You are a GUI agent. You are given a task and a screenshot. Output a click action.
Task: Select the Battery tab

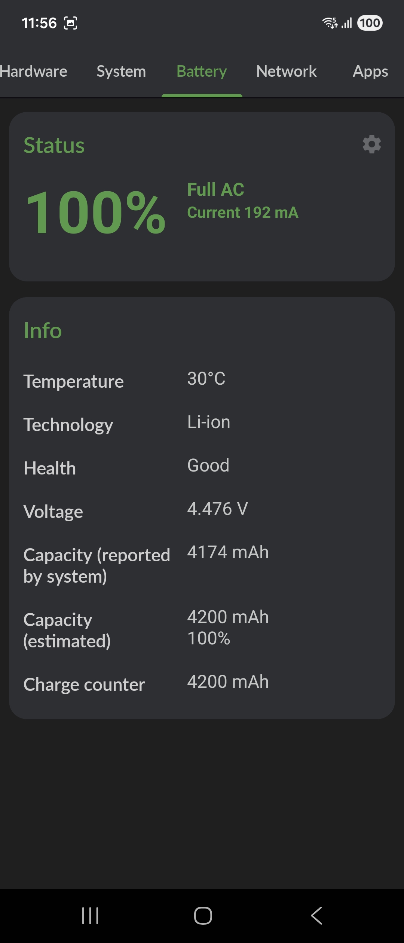(202, 71)
